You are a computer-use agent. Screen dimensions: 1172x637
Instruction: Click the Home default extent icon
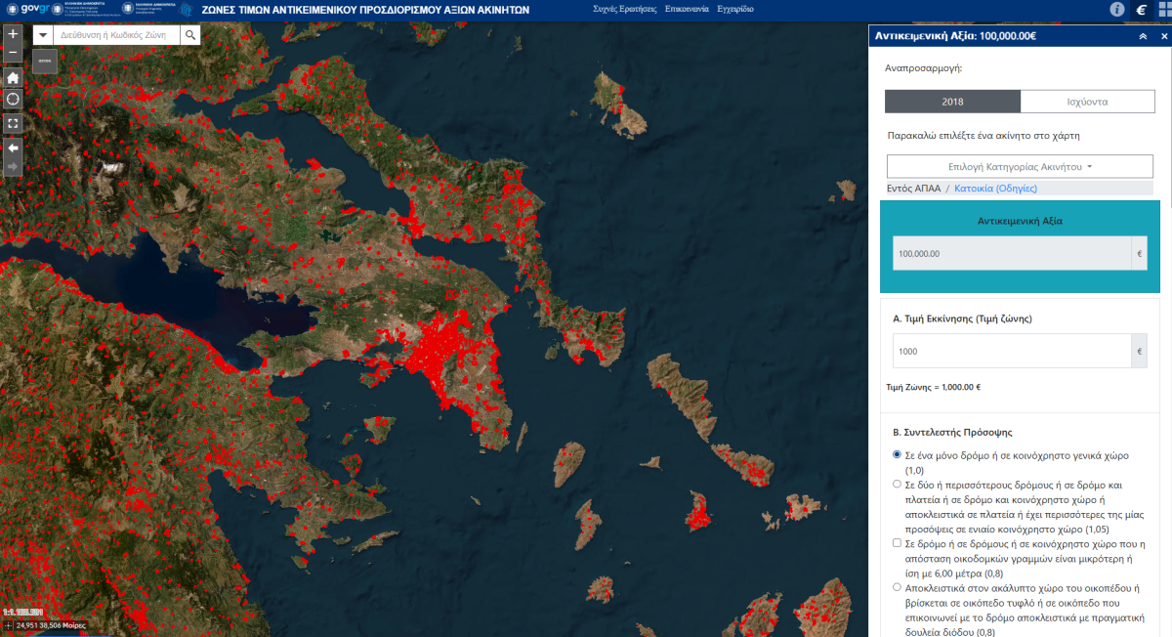[13, 77]
